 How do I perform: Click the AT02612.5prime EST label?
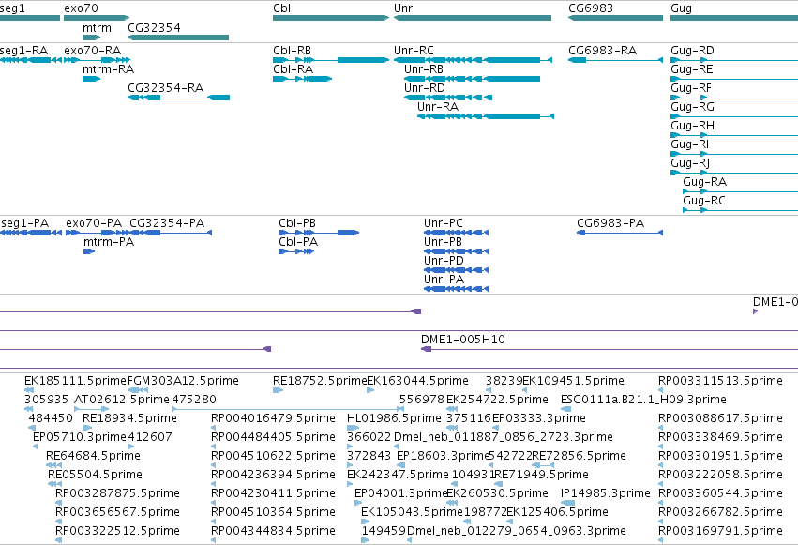pyautogui.click(x=122, y=400)
